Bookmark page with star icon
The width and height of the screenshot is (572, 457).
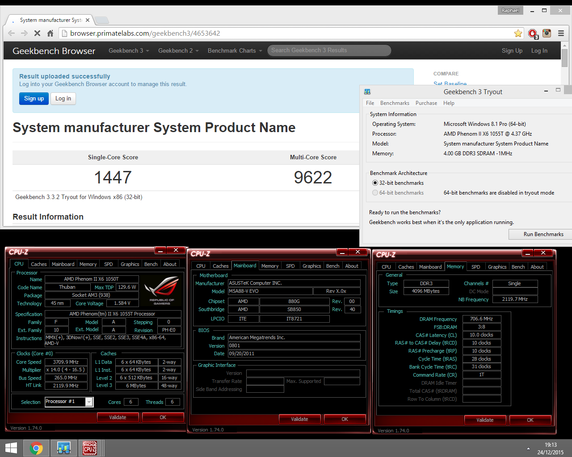[518, 33]
